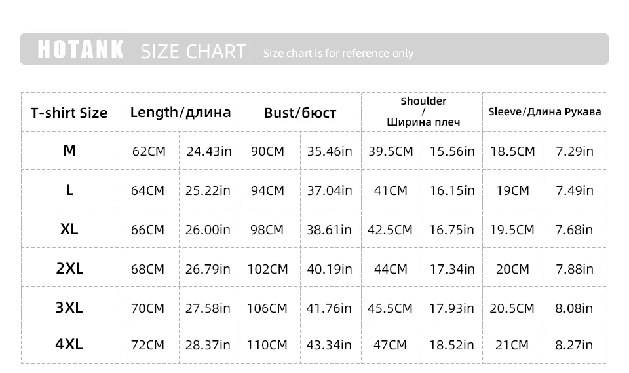Select the XL size row label
Screen dimensions: 629x373
click(x=69, y=229)
